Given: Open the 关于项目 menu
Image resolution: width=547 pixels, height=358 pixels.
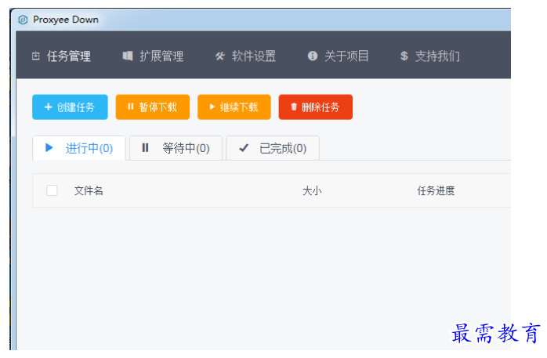Looking at the screenshot, I should point(338,56).
